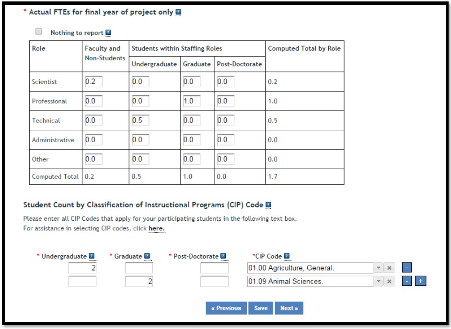Add a new CIP code row
The image size is (451, 329).
point(421,282)
